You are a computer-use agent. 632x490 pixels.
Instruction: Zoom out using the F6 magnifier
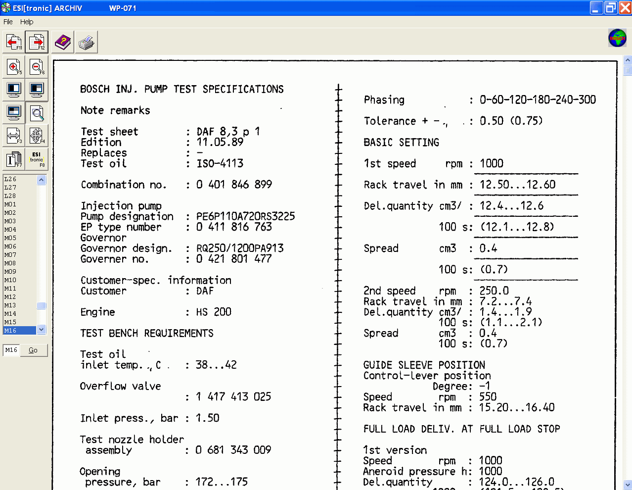point(37,66)
